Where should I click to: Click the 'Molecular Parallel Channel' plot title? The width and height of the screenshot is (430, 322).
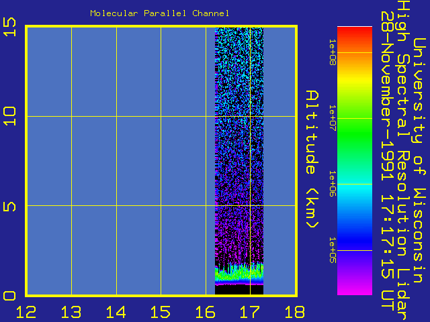click(x=160, y=13)
